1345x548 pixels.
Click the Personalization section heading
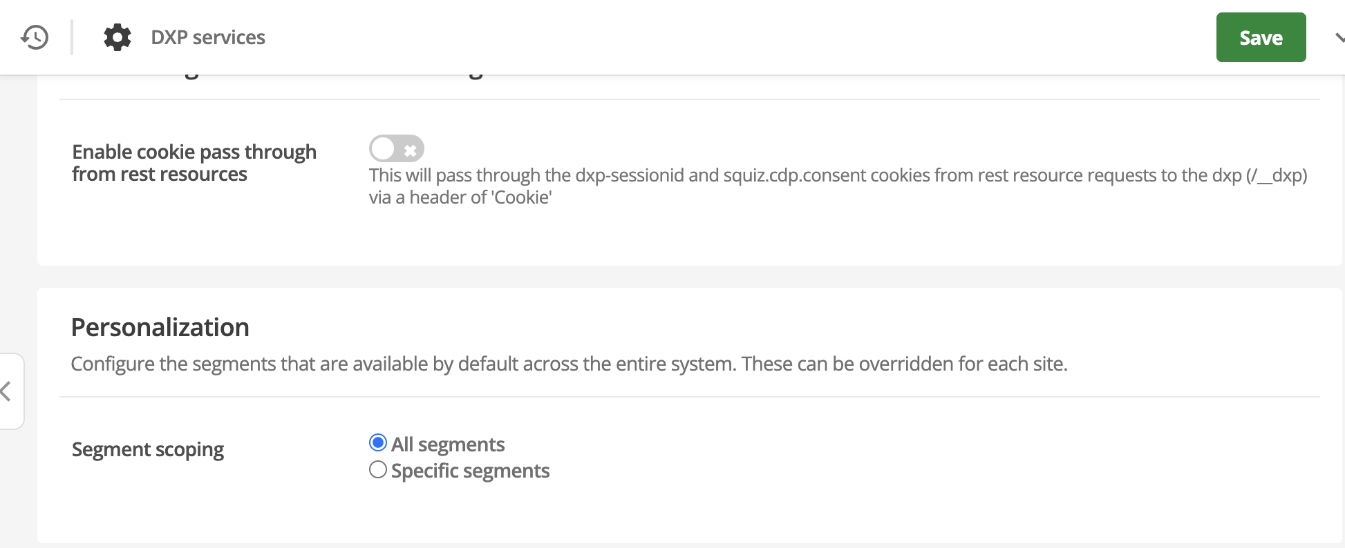pyautogui.click(x=160, y=327)
